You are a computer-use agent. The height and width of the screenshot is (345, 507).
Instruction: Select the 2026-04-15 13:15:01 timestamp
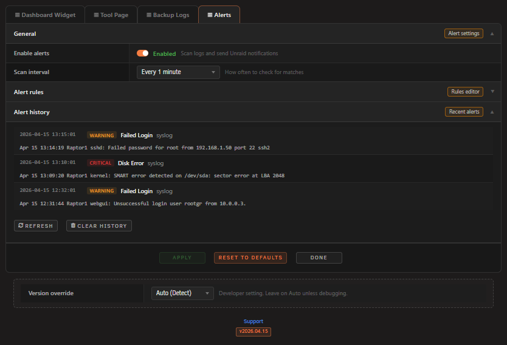pyautogui.click(x=47, y=134)
